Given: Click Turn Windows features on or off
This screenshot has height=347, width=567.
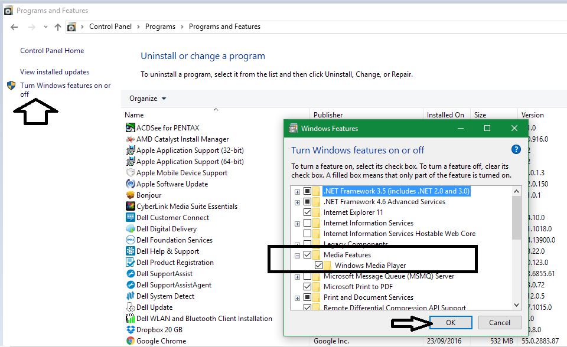Looking at the screenshot, I should coord(65,90).
